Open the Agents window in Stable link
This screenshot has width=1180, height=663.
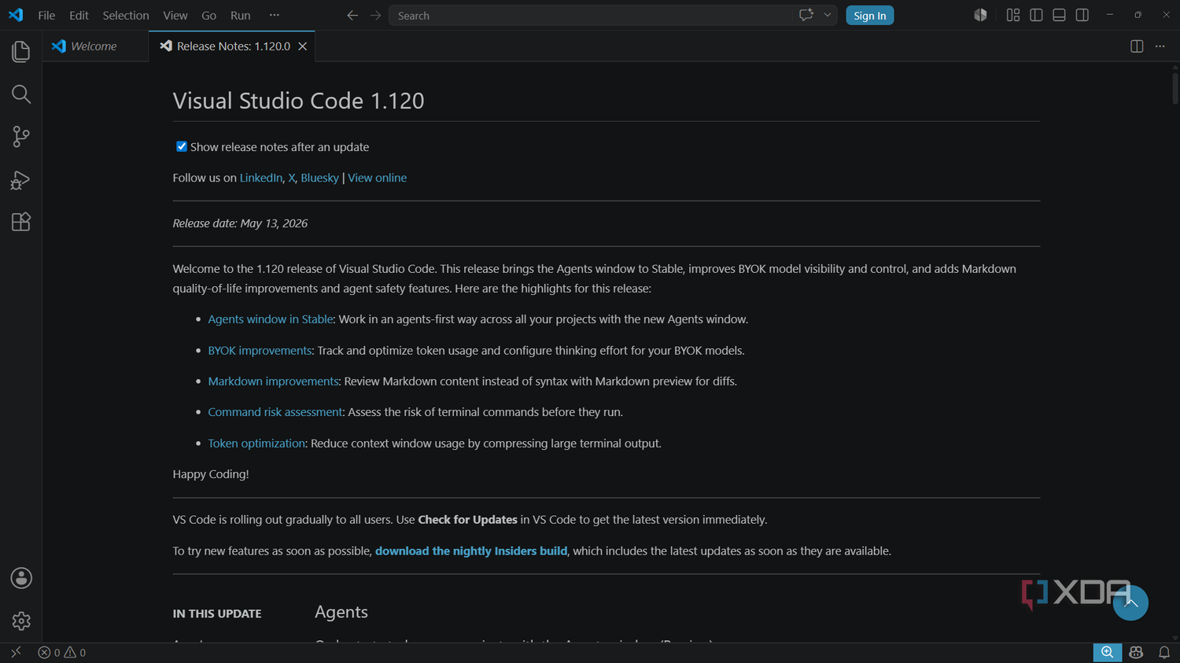[271, 319]
